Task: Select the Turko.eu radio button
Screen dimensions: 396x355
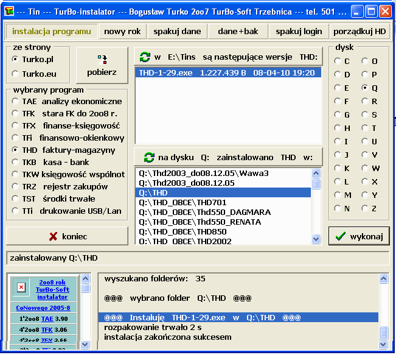Action: (16, 74)
